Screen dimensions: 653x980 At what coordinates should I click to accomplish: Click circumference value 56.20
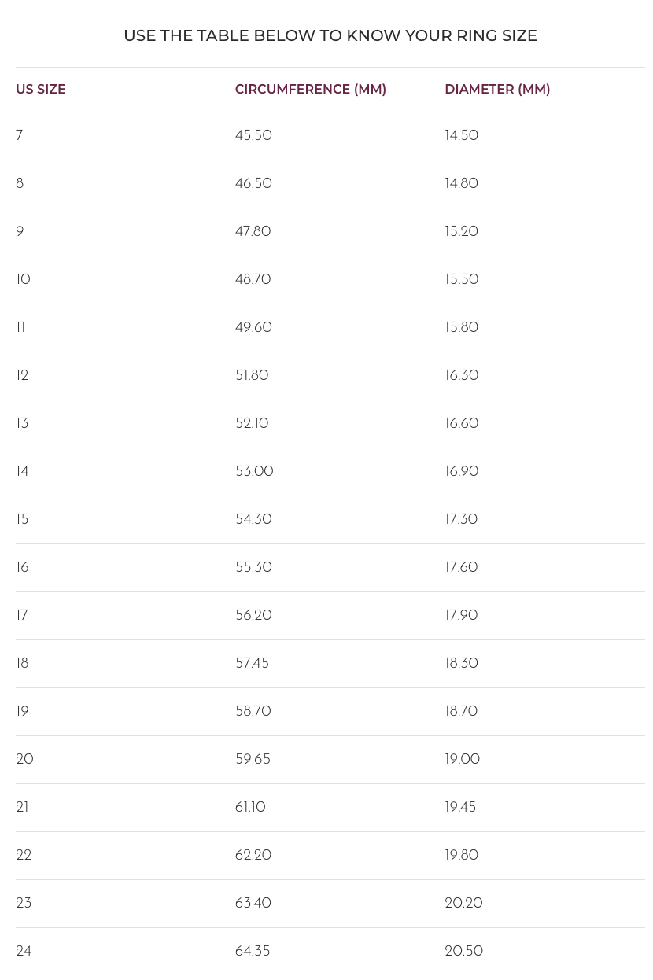pos(253,616)
